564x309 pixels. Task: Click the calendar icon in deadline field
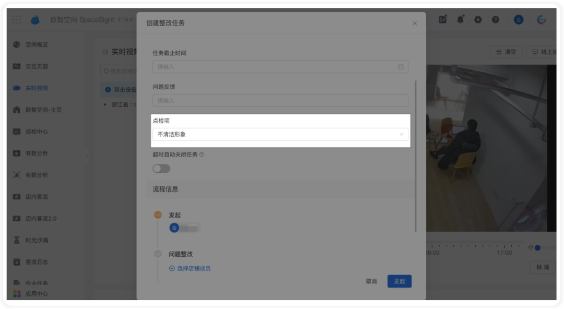(401, 66)
